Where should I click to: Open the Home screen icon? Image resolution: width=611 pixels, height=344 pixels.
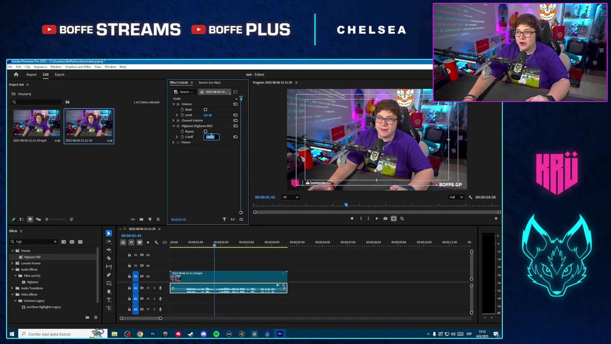tap(16, 75)
